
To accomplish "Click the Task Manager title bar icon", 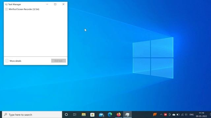I will [6, 4].
